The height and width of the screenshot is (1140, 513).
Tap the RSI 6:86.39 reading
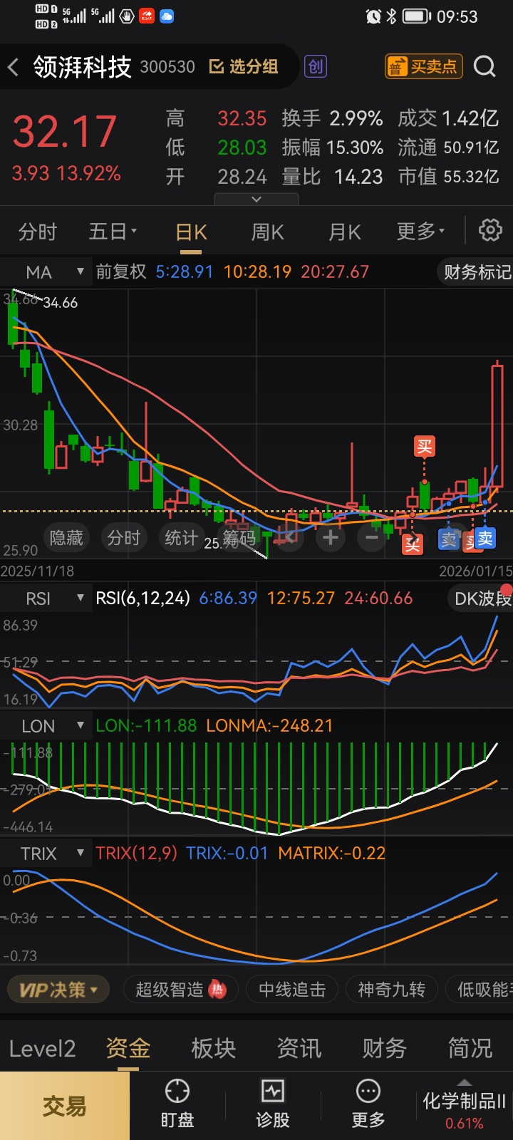click(x=228, y=598)
